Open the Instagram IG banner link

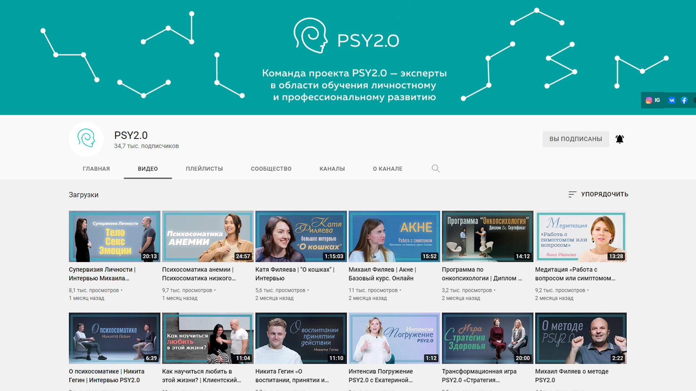click(x=652, y=100)
